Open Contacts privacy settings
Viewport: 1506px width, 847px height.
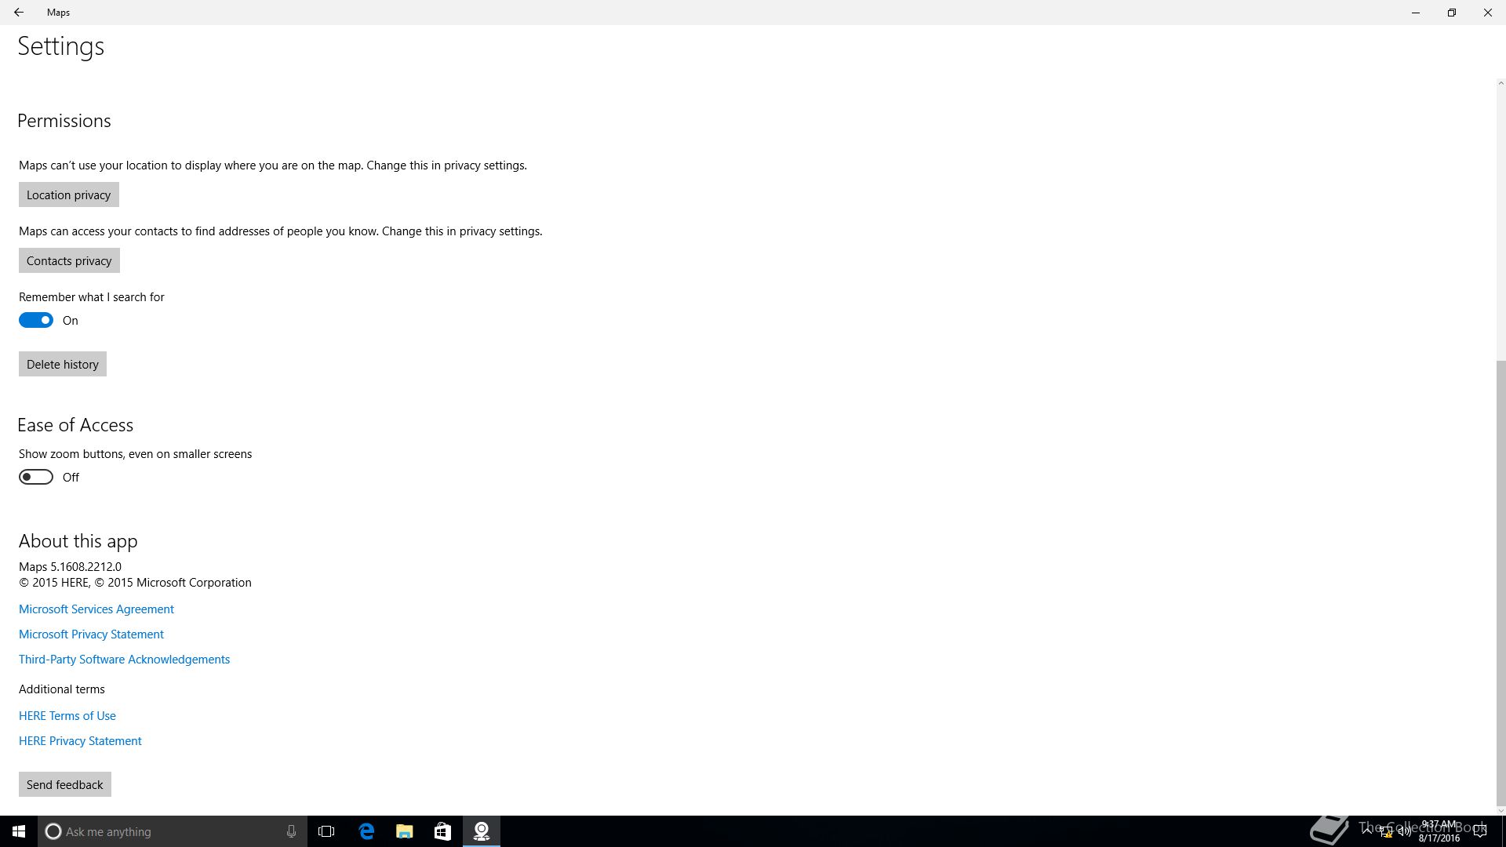69,260
